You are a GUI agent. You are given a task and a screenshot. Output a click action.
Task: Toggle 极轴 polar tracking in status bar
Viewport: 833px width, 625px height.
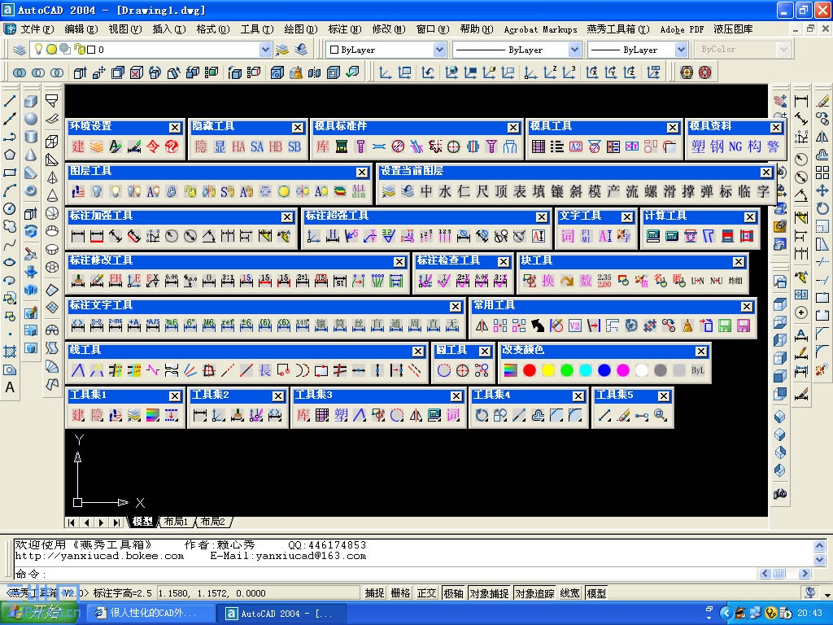tap(453, 593)
